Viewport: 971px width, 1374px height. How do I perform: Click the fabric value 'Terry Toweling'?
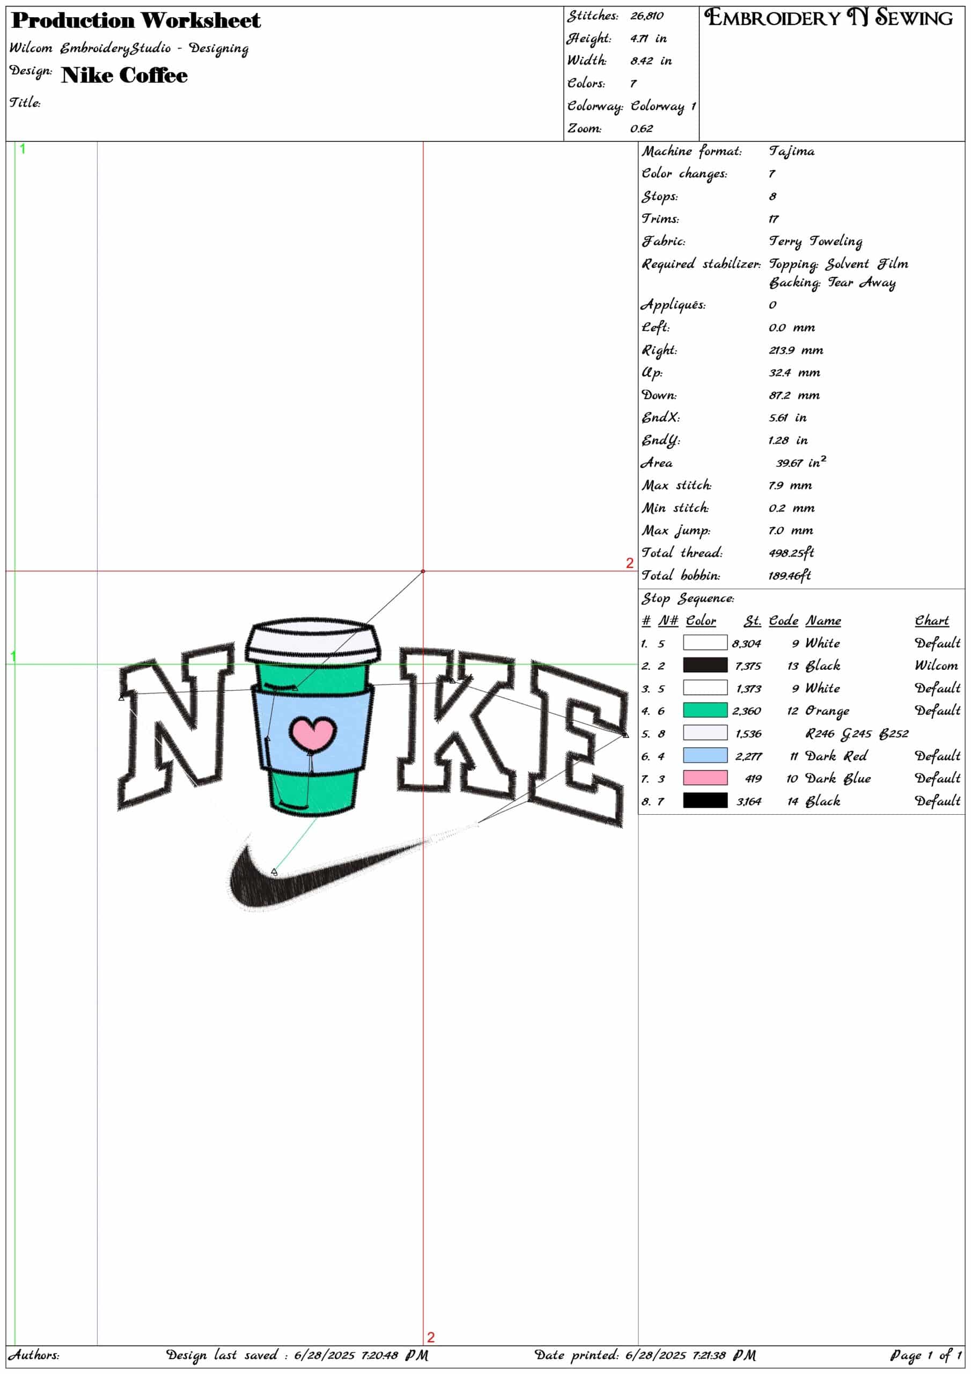[x=815, y=241]
